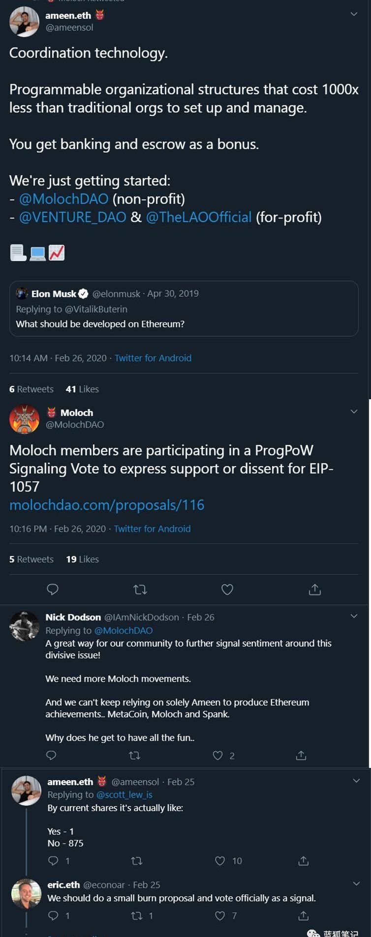This screenshot has width=371, height=937.
Task: Like the Moloch ProgPoW tweet
Action: pyautogui.click(x=227, y=589)
